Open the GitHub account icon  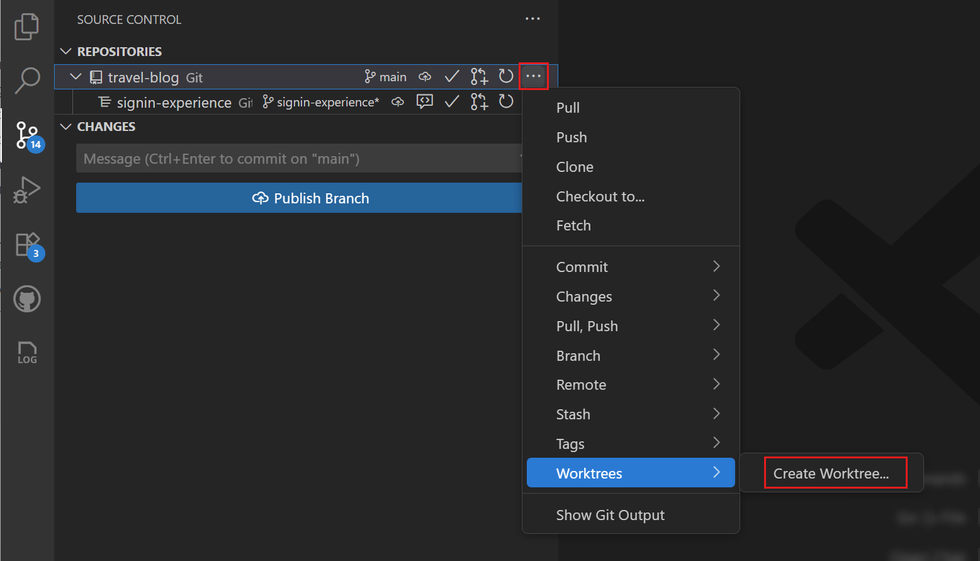pos(26,299)
